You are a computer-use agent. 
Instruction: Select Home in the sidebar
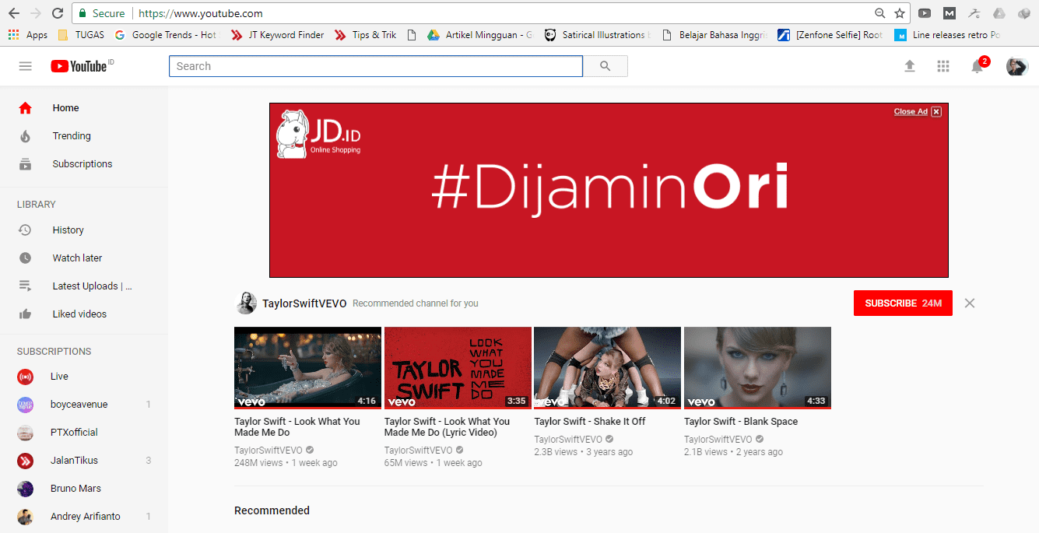(83, 108)
